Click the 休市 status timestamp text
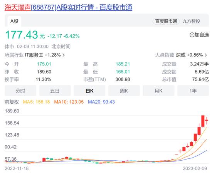This screenshot has height=173, width=212. coord(37,47)
